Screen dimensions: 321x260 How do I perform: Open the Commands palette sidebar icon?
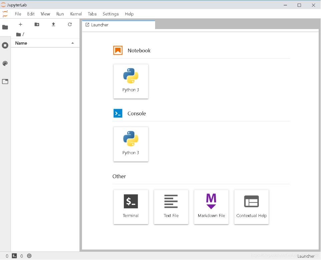tap(5, 63)
